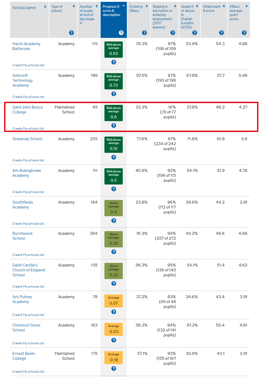262x377 pixels.
Task: Open Ernest Bevin College page
Action: pos(23,356)
